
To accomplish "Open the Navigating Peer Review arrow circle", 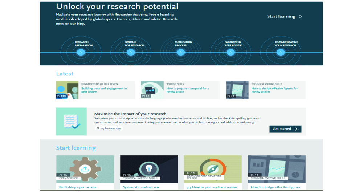I will 231,52.
